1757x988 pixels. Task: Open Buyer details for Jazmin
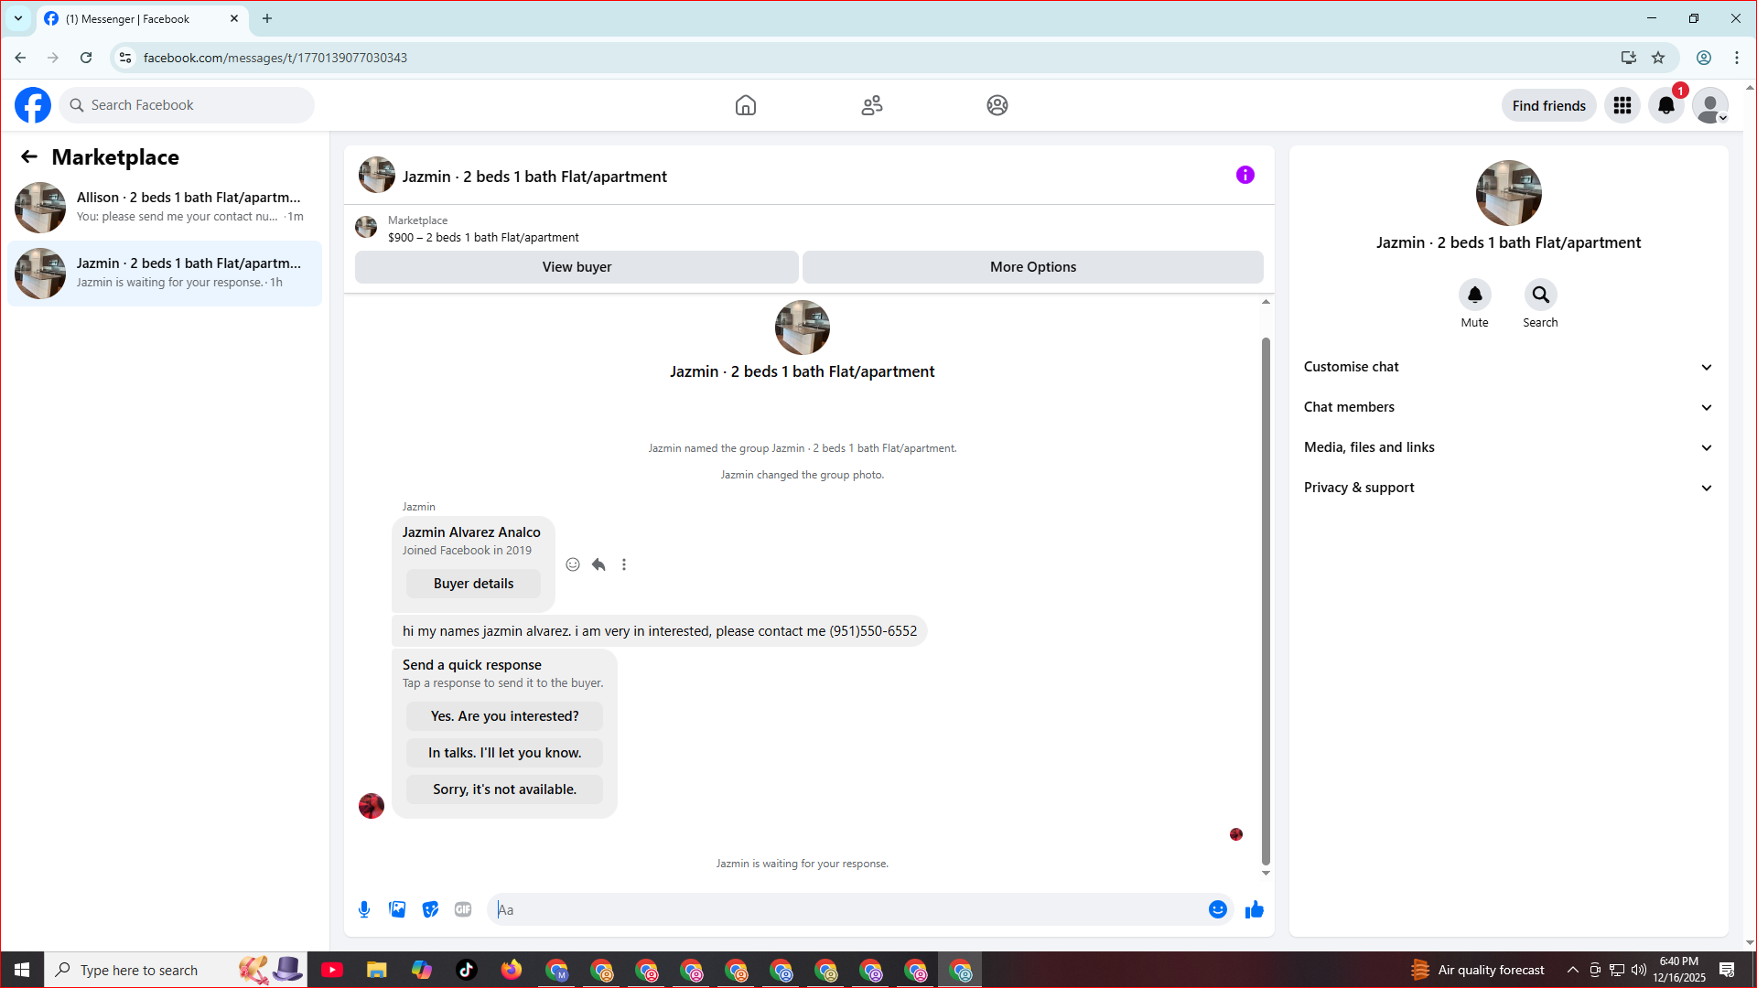[473, 584]
